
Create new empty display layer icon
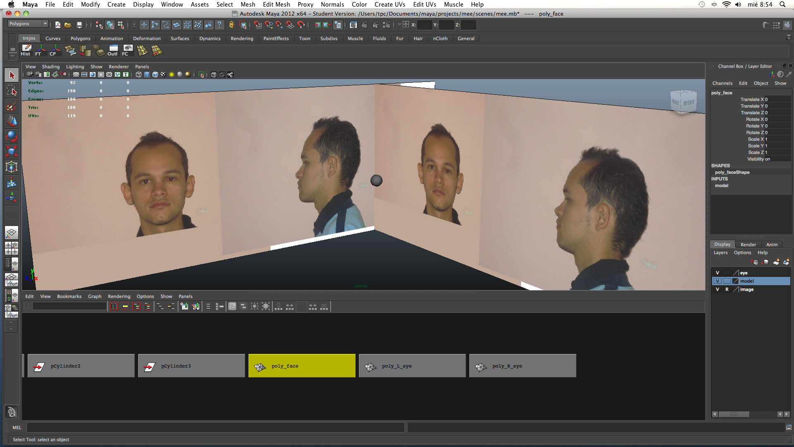tap(776, 262)
